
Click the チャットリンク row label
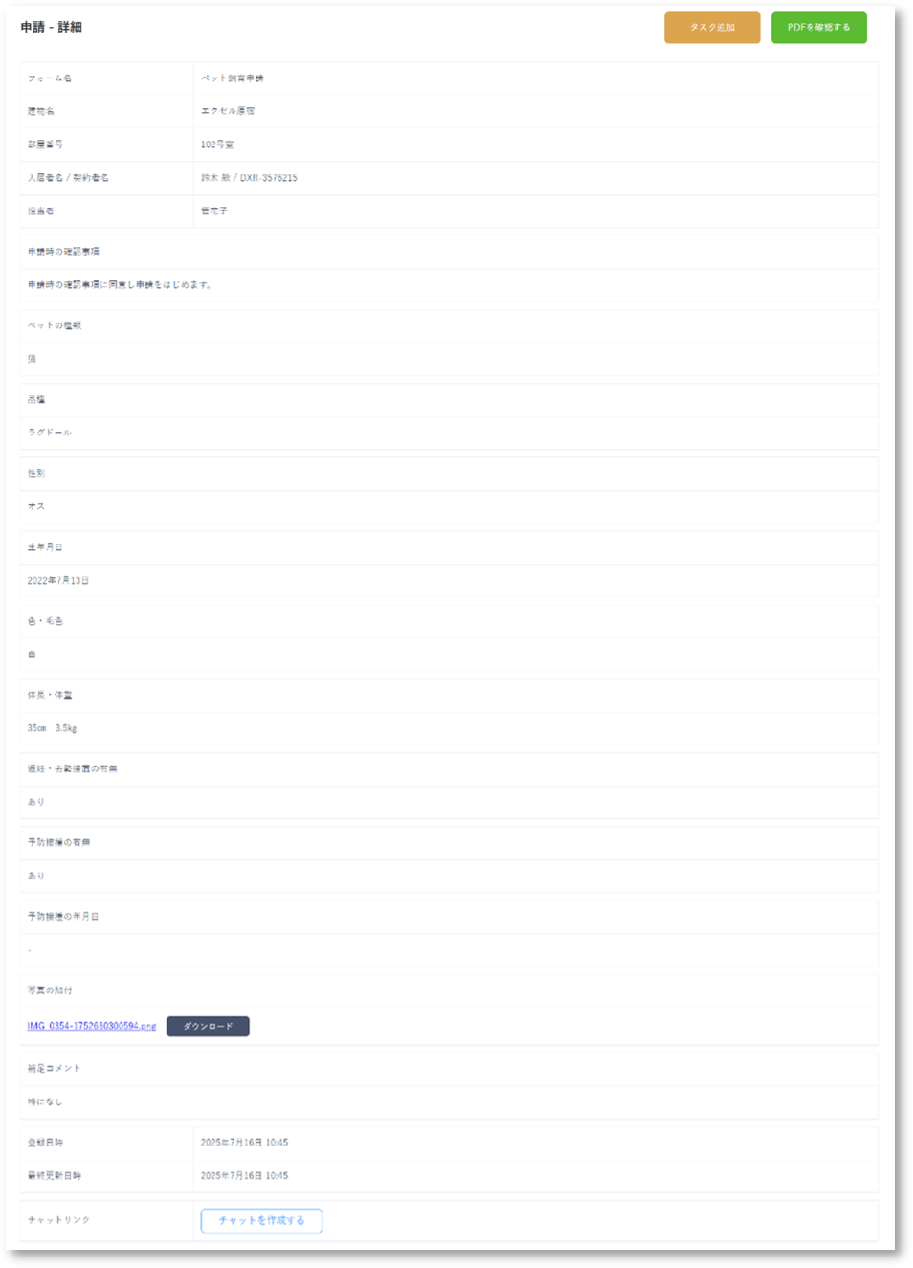click(58, 1220)
